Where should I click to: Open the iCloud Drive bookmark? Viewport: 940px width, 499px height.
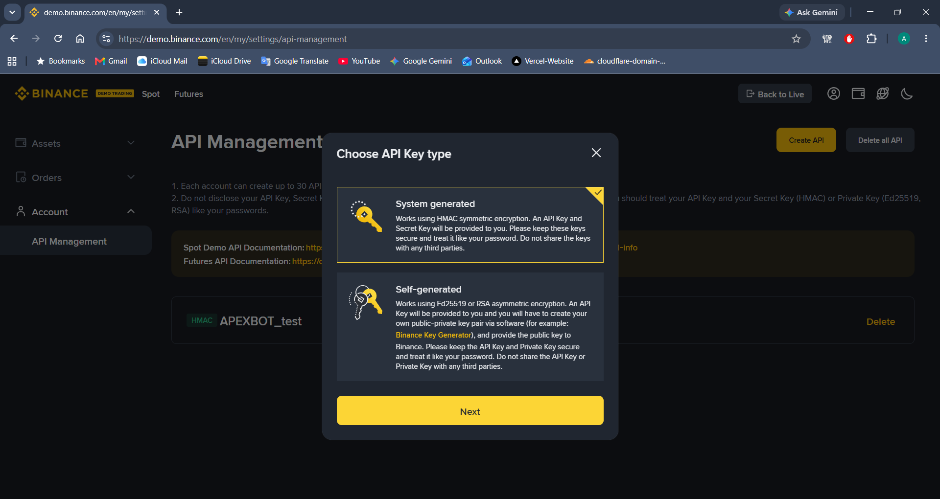pos(224,61)
